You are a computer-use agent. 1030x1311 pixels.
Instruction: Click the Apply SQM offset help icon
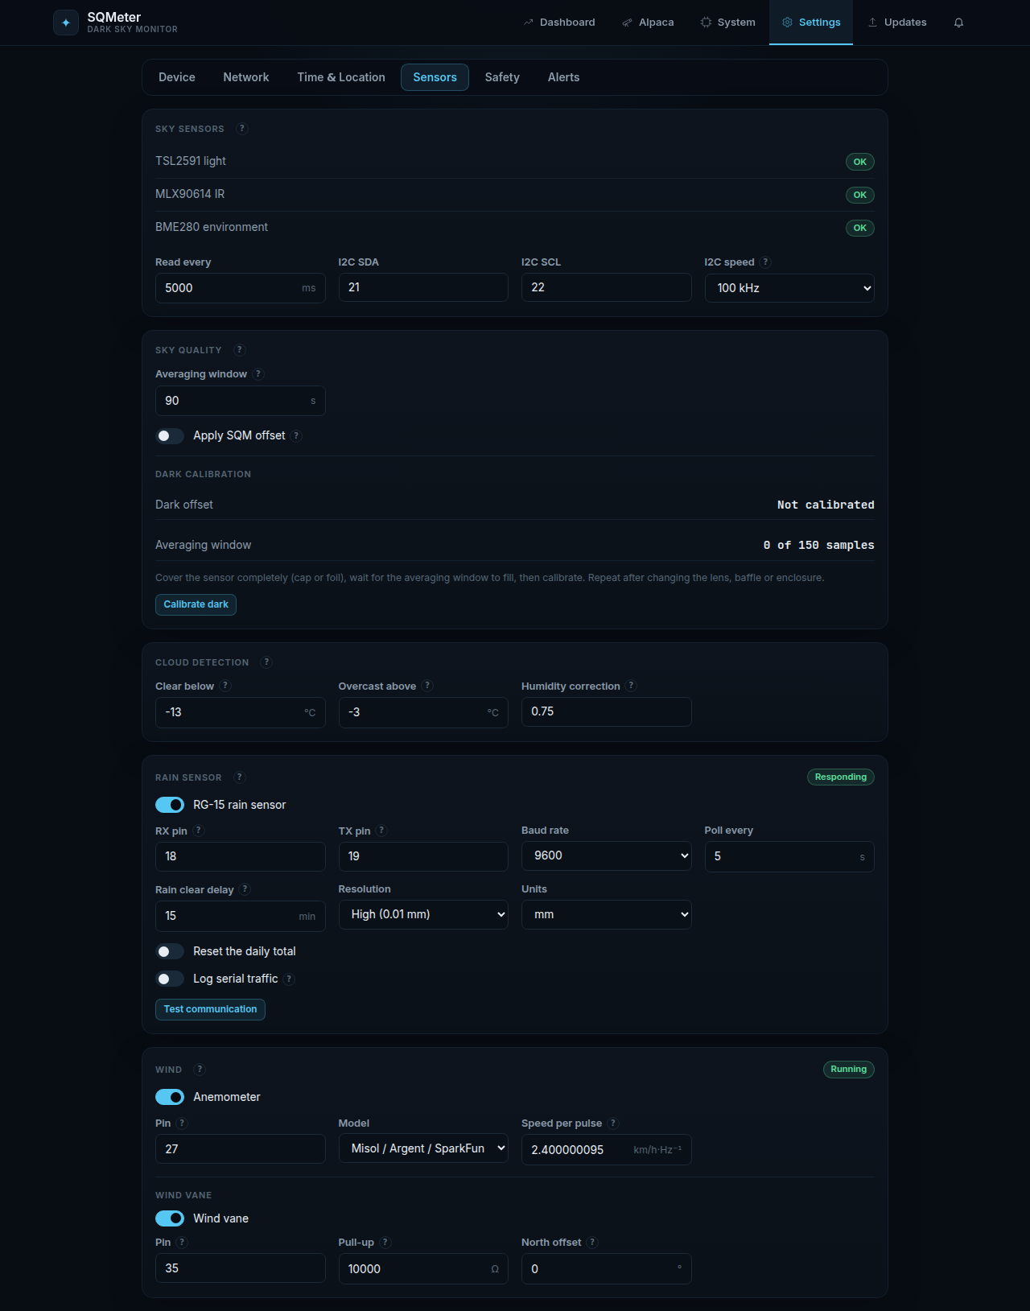296,435
